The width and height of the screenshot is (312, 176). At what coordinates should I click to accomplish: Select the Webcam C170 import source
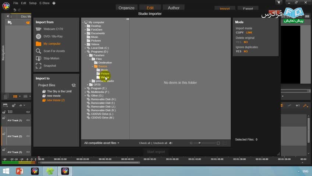[49, 29]
